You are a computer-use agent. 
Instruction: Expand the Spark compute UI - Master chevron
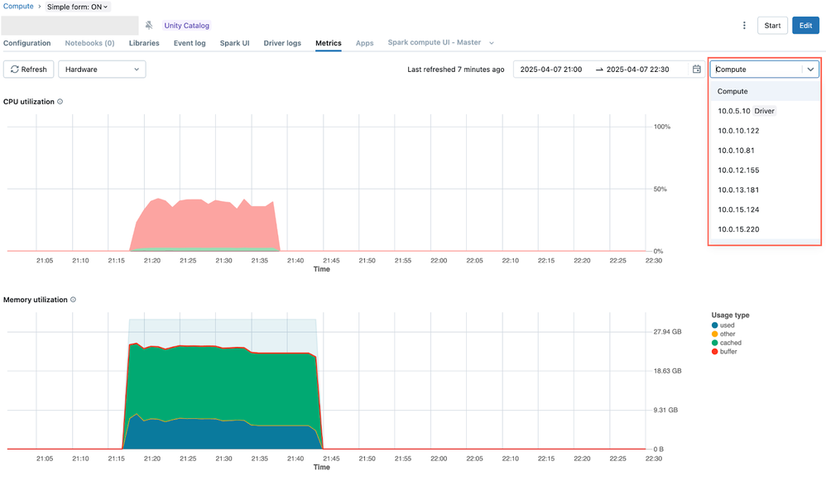(x=492, y=43)
